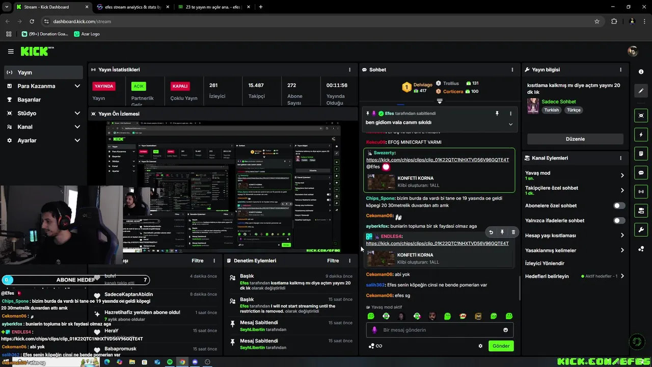Open Denetim Eylemleri panel options menu
652x367 pixels.
coord(349,260)
